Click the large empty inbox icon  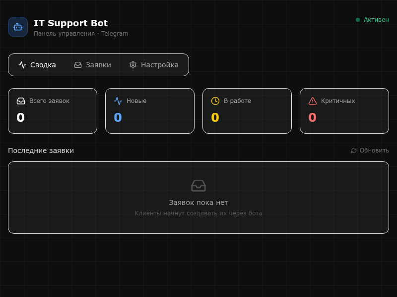tap(198, 186)
